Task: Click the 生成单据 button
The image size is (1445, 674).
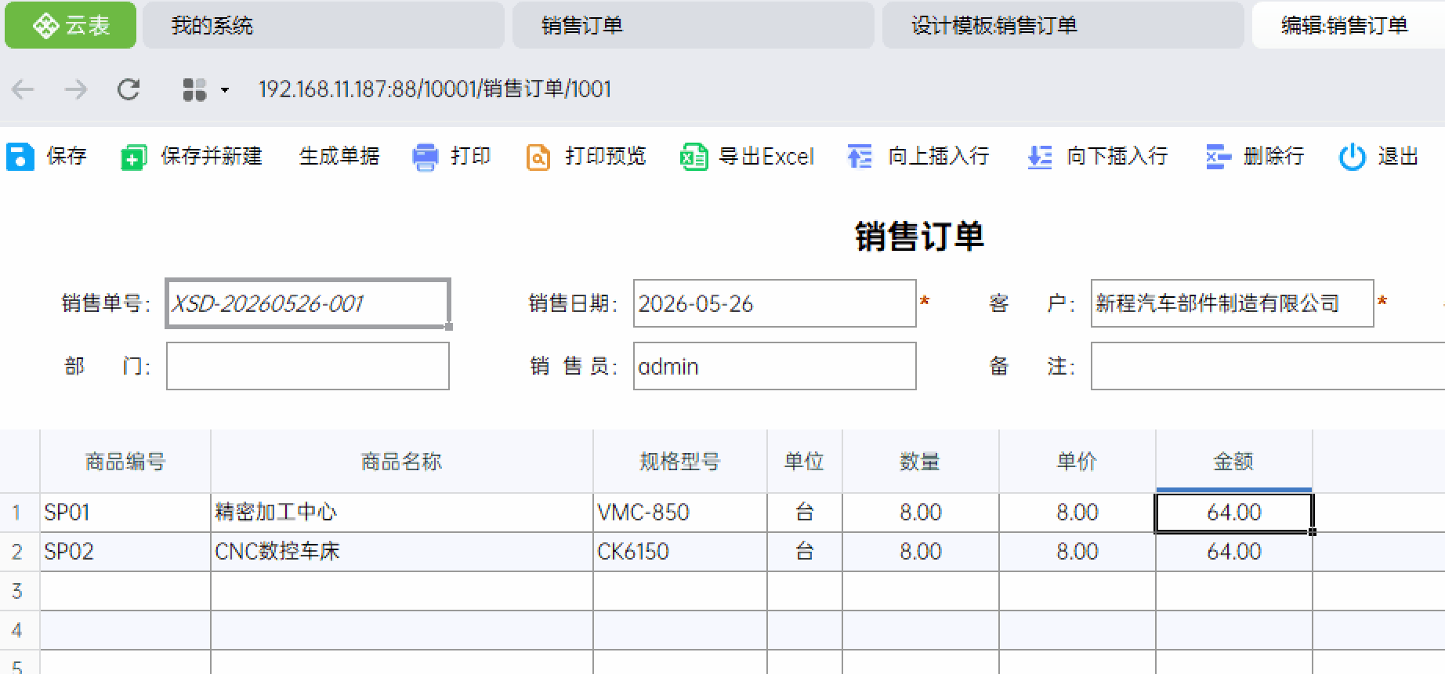Action: point(339,156)
